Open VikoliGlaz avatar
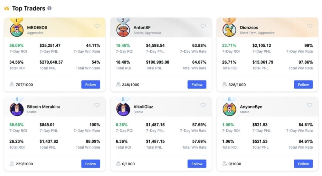Image resolution: width=322 pixels, height=176 pixels. click(123, 109)
